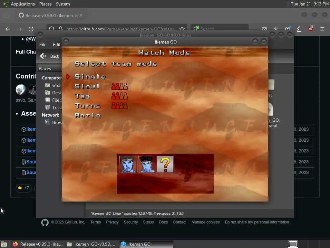
Task: Click the workspace switcher in bottom panel
Action: coord(293,244)
